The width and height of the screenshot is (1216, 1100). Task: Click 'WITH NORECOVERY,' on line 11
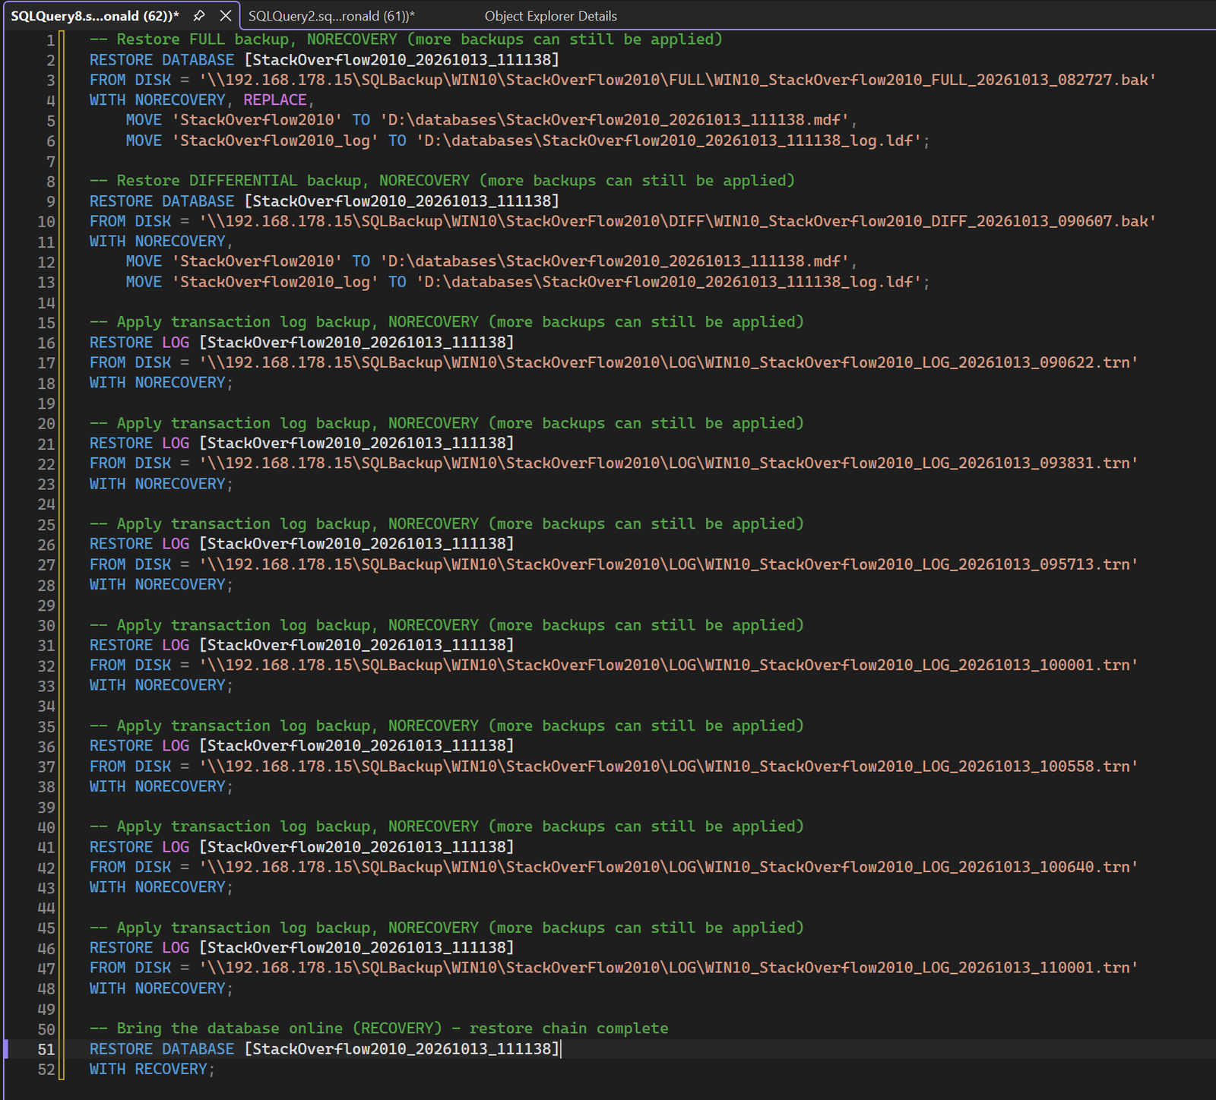161,242
